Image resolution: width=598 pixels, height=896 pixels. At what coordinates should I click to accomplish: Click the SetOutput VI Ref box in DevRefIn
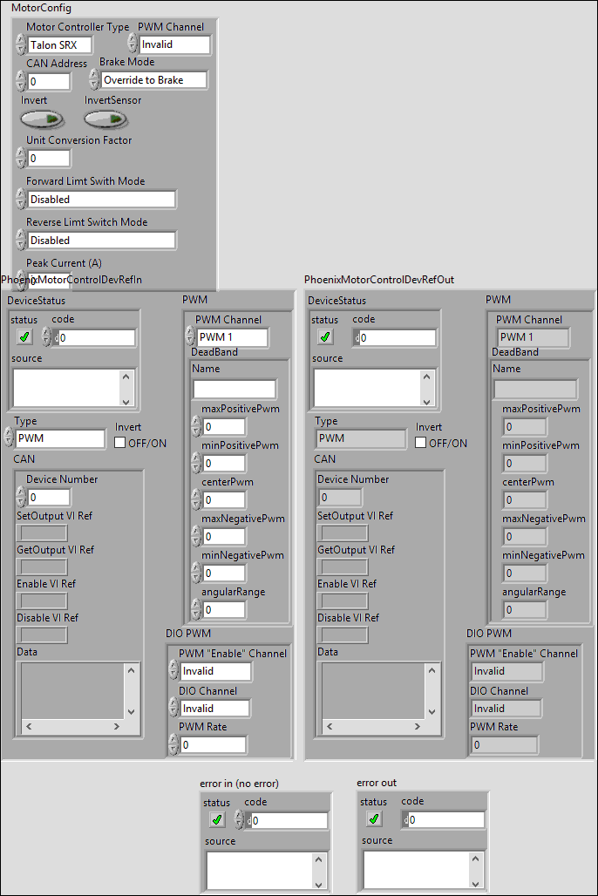pos(44,533)
